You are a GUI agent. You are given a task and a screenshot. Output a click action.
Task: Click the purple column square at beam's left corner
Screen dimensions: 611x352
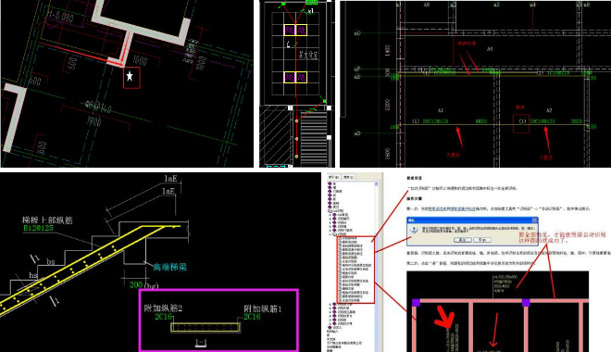[416, 303]
